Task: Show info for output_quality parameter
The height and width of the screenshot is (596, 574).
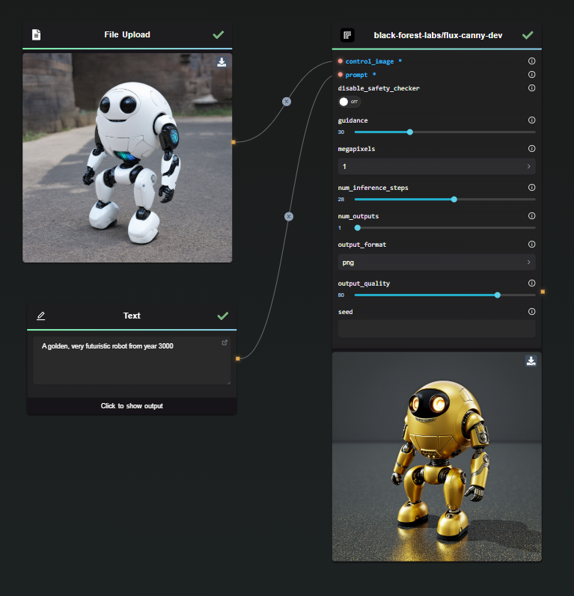Action: click(x=532, y=283)
